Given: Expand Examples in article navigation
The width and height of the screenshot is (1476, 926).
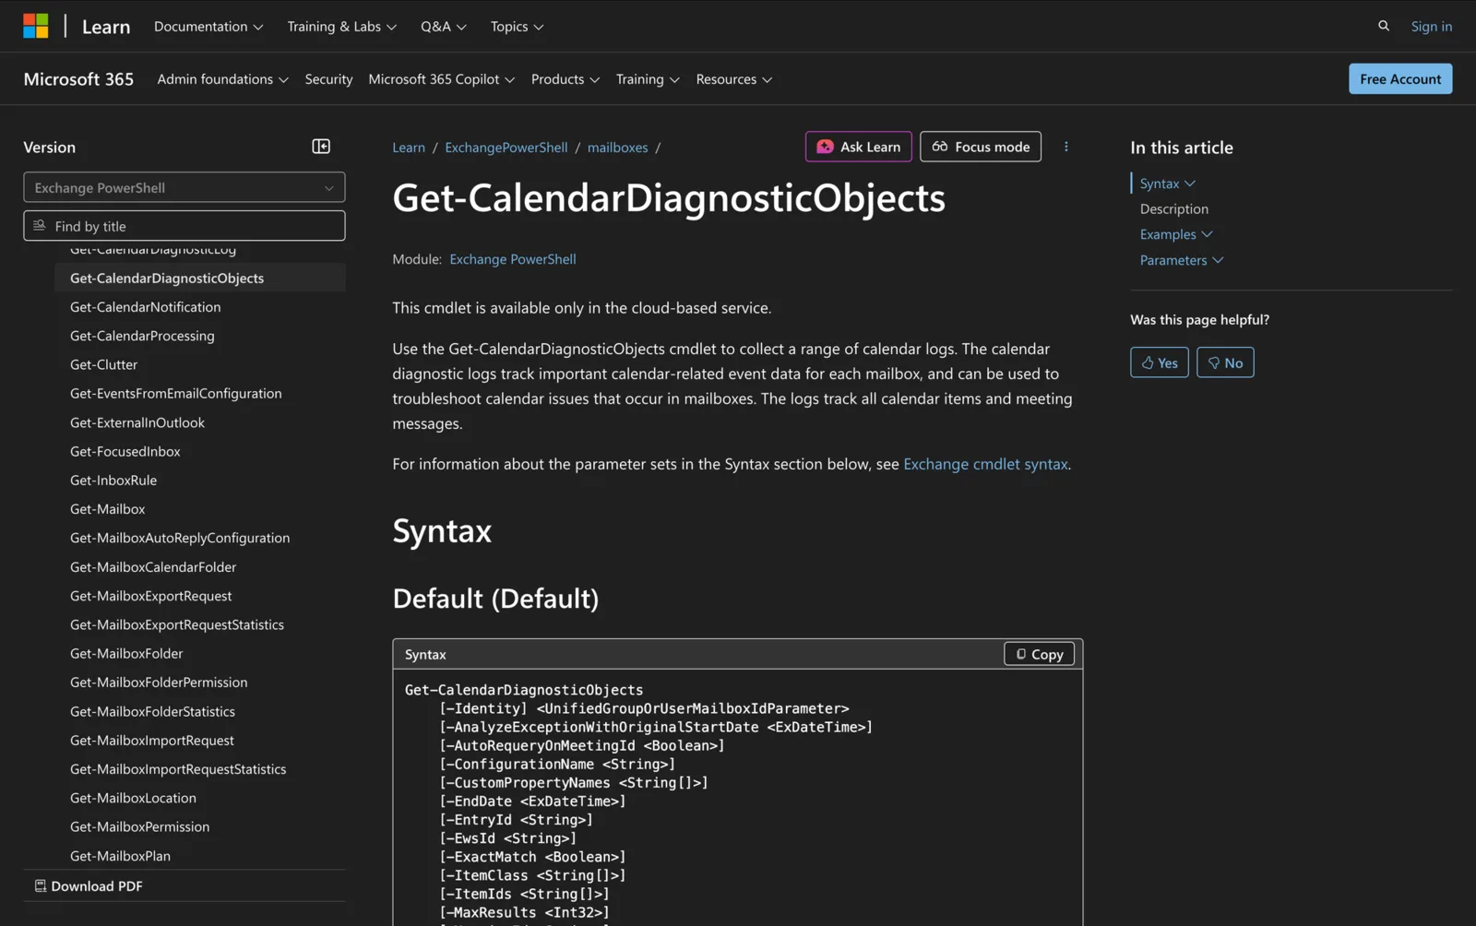Looking at the screenshot, I should tap(1175, 234).
